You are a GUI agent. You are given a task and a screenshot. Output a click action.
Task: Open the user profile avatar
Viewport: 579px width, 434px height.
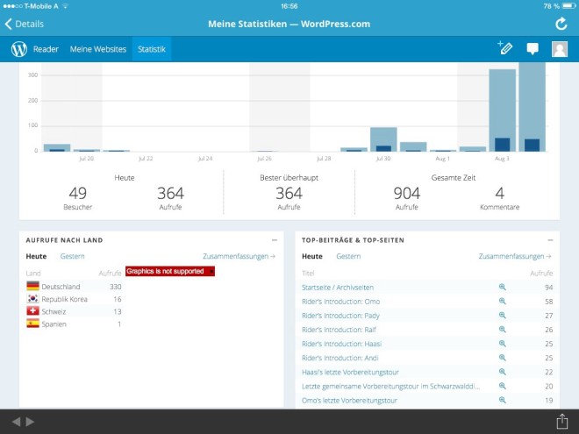pos(559,49)
